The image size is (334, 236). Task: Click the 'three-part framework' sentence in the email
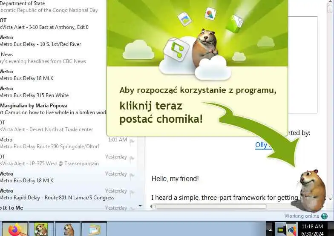coord(225,198)
